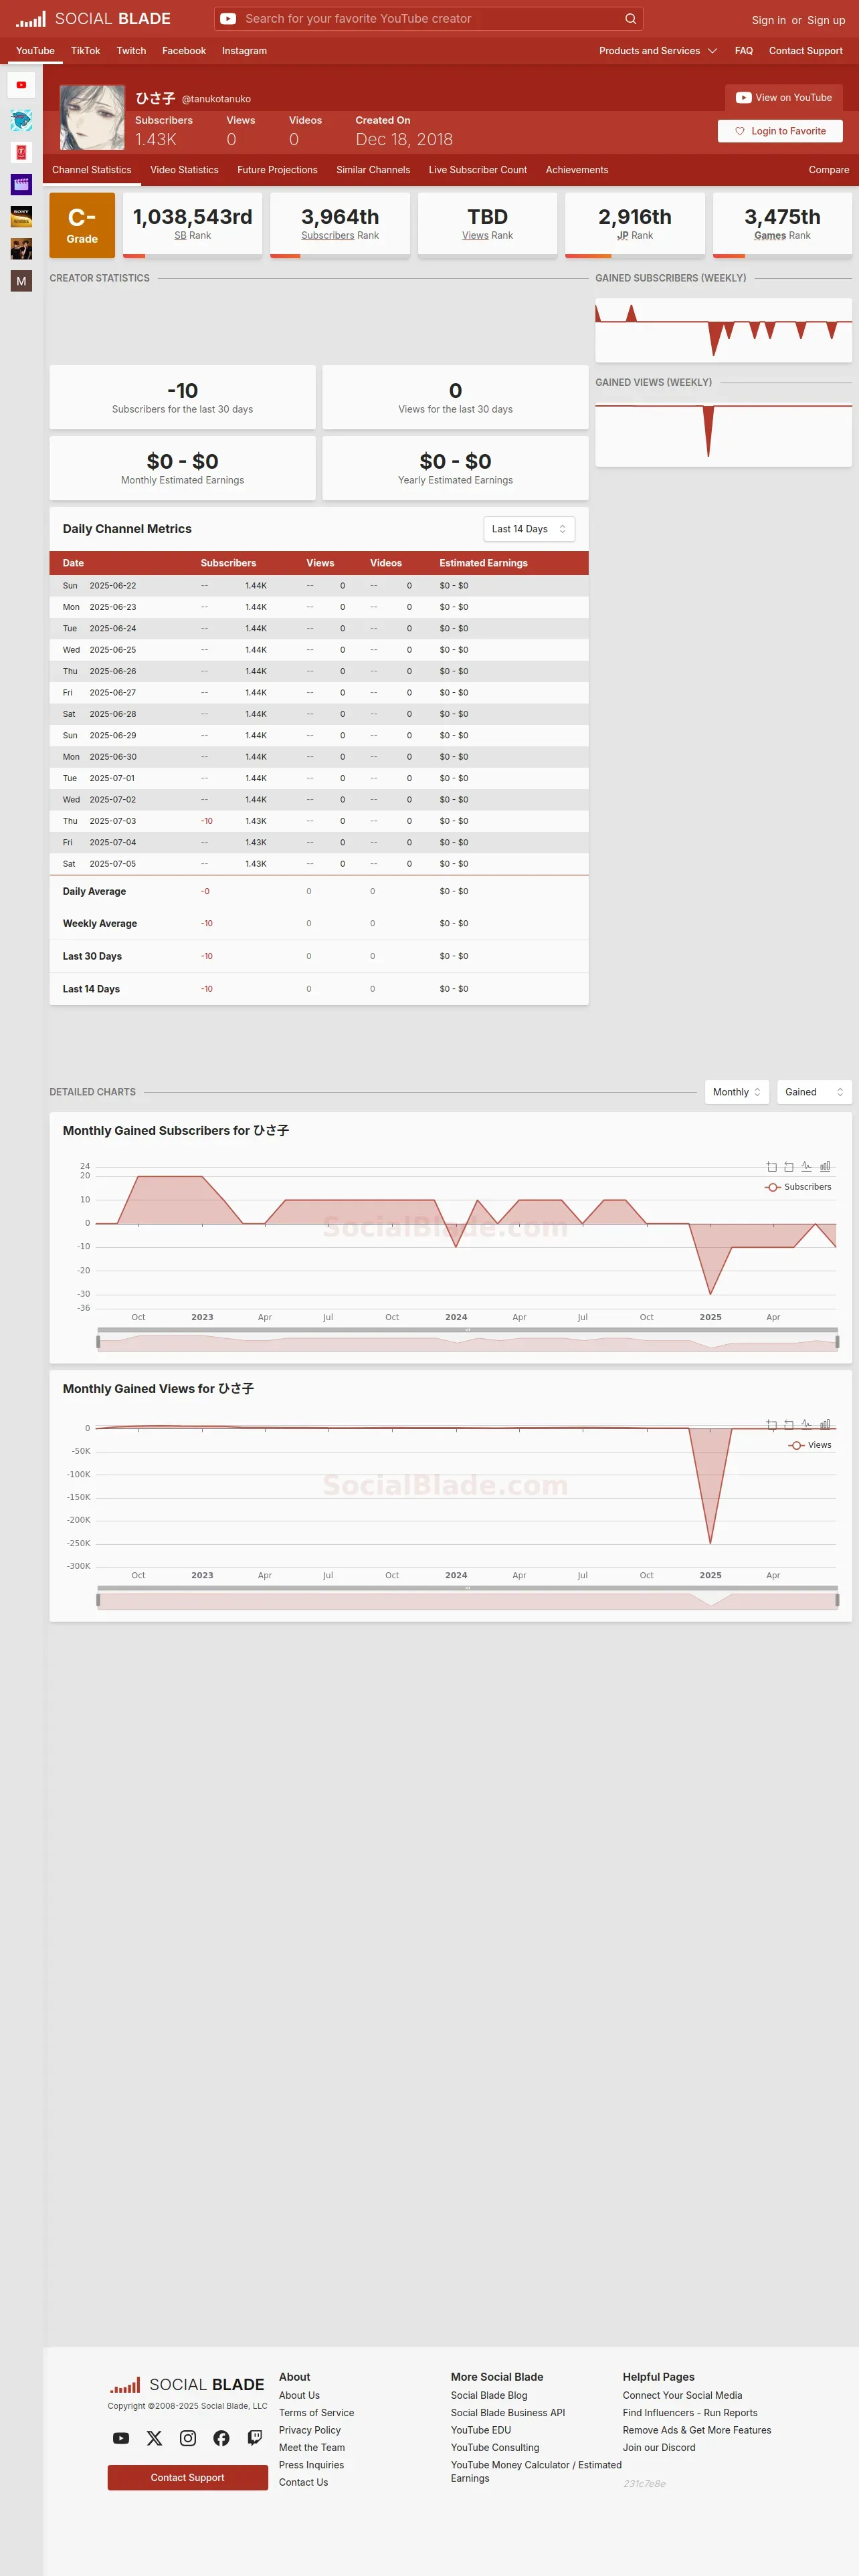The width and height of the screenshot is (859, 2576).
Task: Click the 2025-07-03 date row
Action: point(319,821)
